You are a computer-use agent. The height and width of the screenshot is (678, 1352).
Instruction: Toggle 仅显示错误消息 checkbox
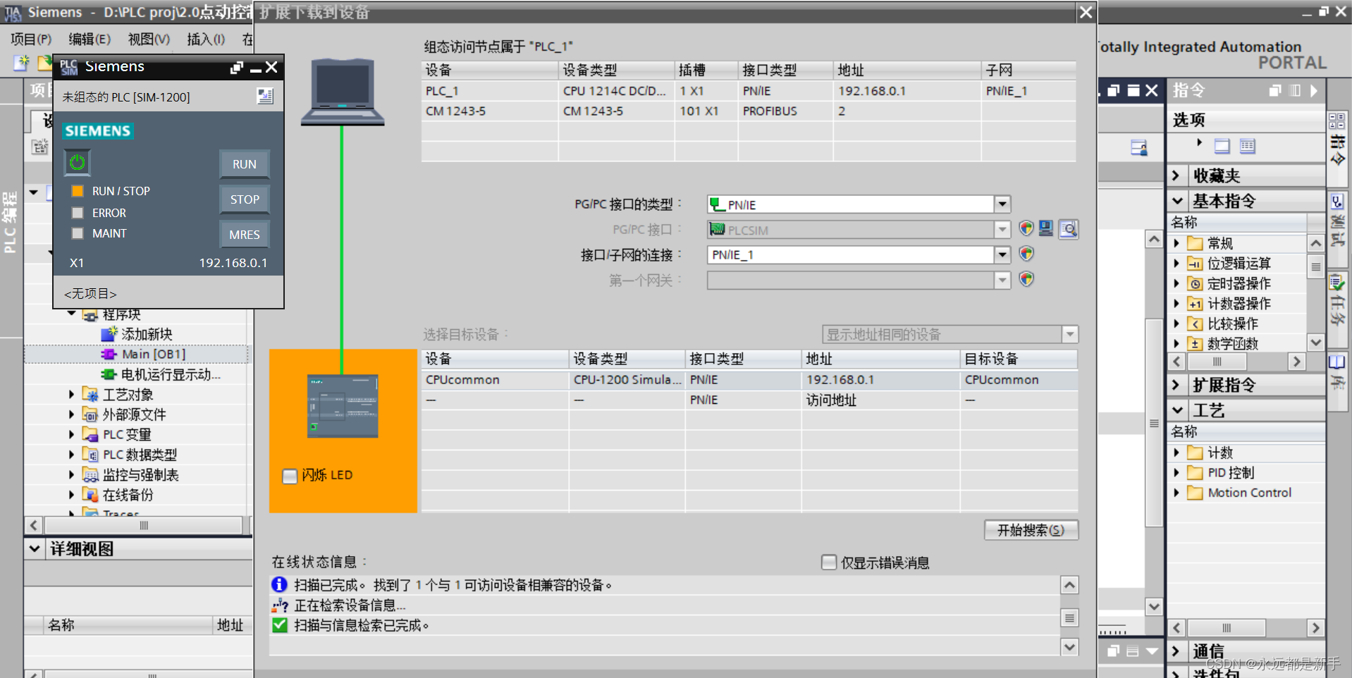click(829, 562)
